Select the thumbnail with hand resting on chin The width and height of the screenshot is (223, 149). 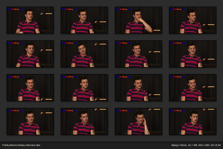139,20
